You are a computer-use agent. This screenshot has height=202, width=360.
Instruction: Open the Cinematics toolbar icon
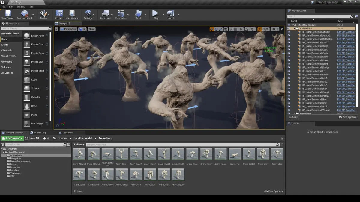pos(121,13)
